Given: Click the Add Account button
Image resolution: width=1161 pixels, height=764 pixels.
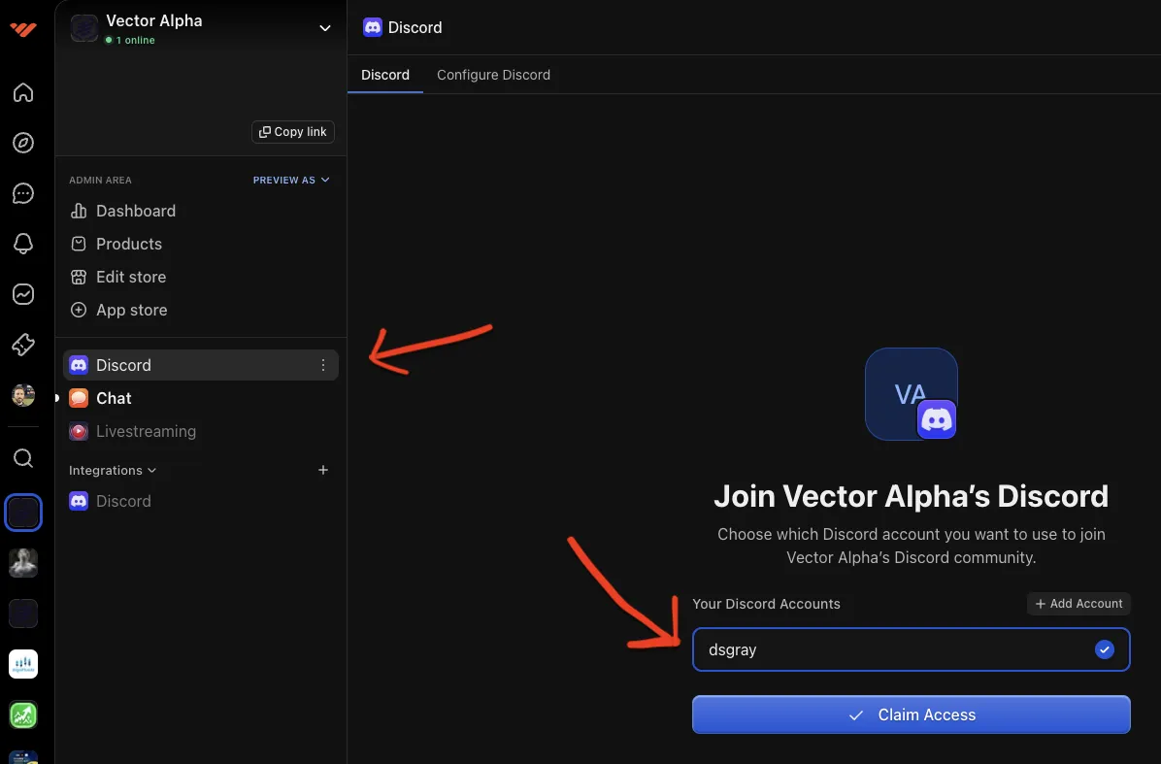Looking at the screenshot, I should click(1078, 604).
